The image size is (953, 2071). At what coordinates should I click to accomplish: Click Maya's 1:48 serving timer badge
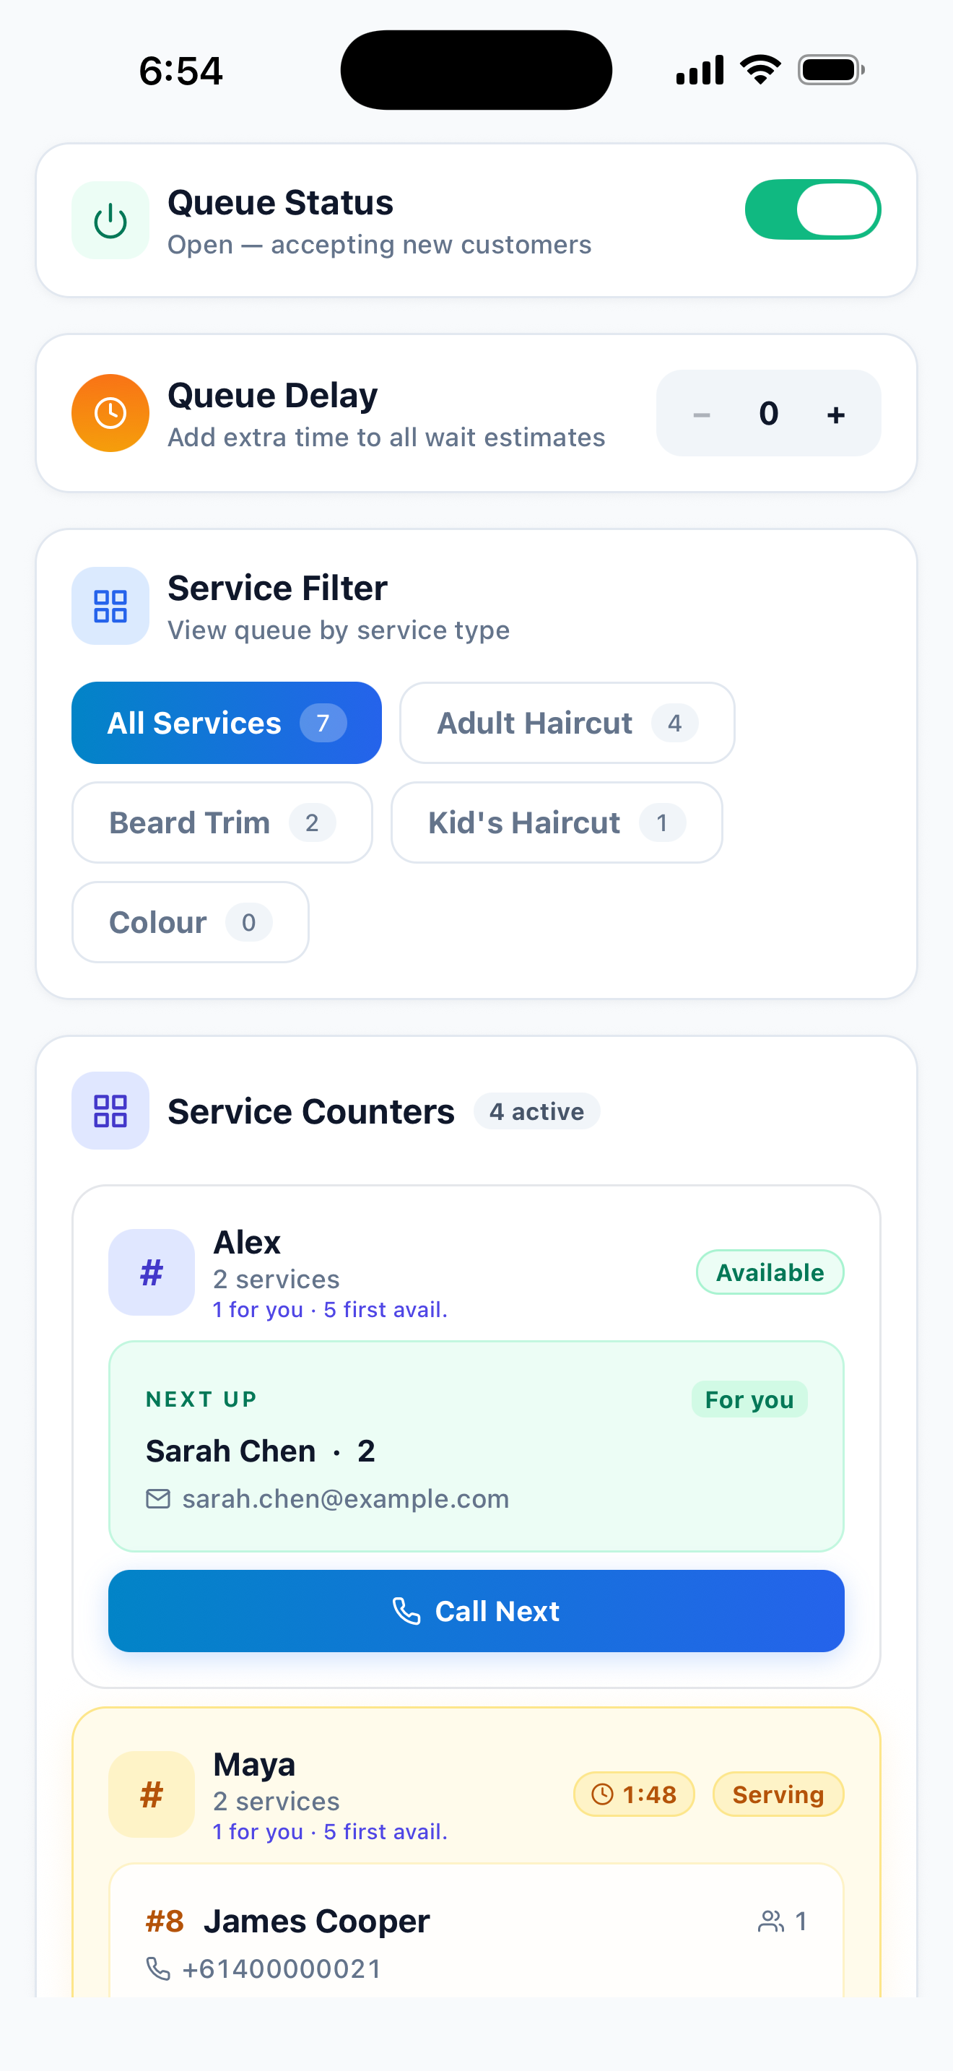point(634,1794)
